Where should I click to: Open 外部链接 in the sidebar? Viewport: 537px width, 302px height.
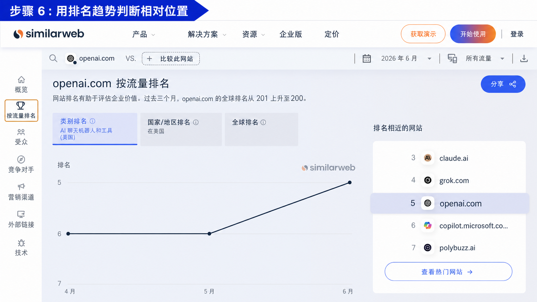pyautogui.click(x=21, y=219)
